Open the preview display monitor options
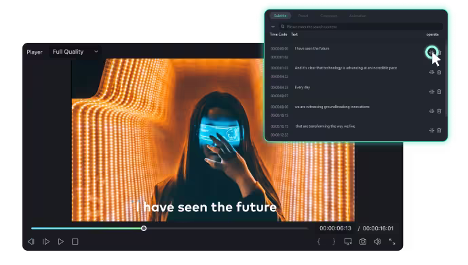The image size is (468, 265). [348, 241]
